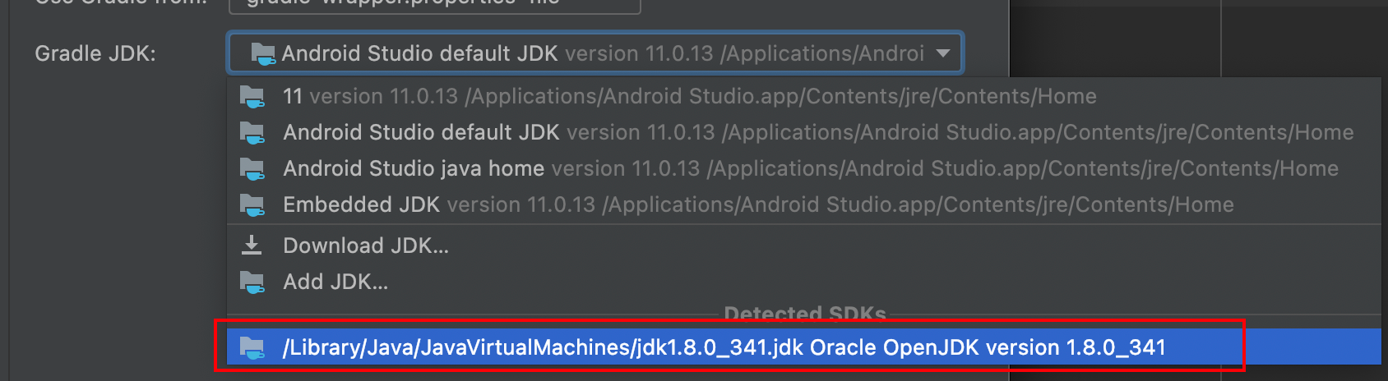Click JDK folder icon of '11' row
The width and height of the screenshot is (1388, 381).
(x=252, y=97)
